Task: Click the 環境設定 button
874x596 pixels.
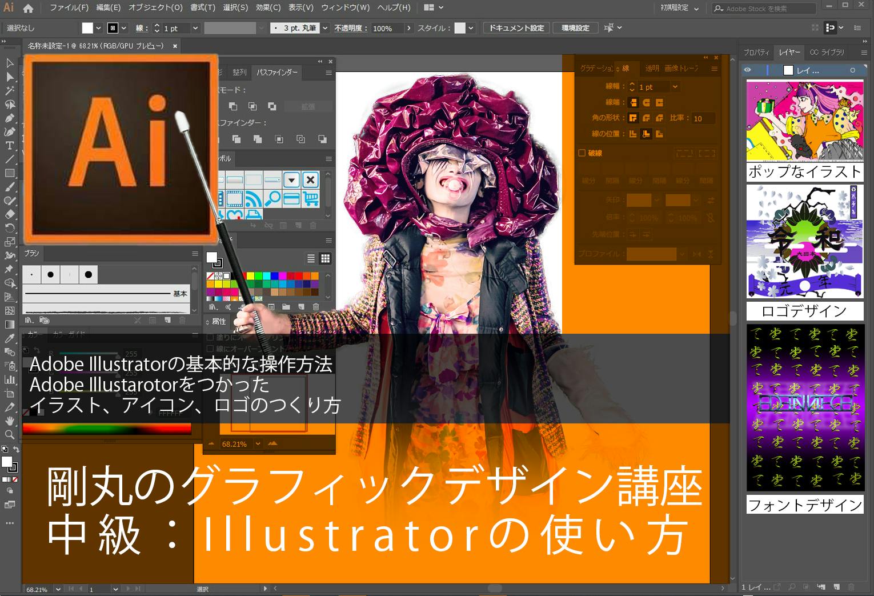Action: point(575,28)
